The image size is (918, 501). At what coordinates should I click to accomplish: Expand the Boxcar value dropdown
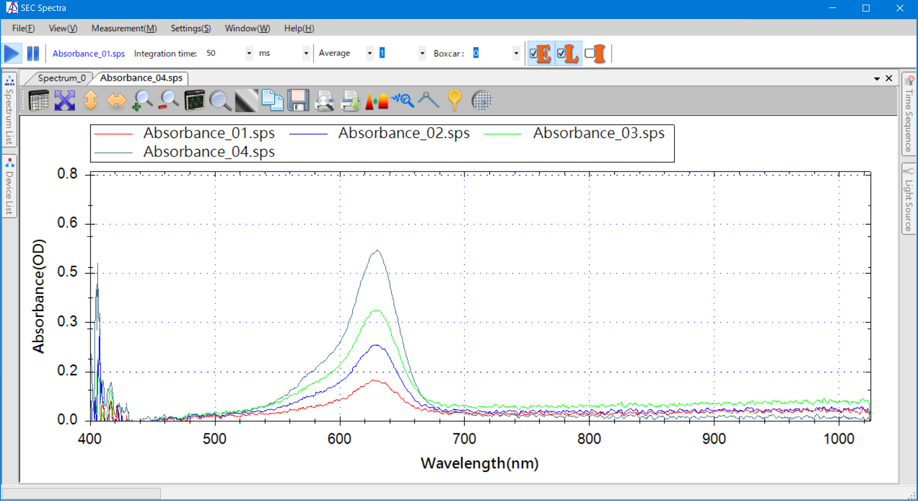click(x=516, y=54)
